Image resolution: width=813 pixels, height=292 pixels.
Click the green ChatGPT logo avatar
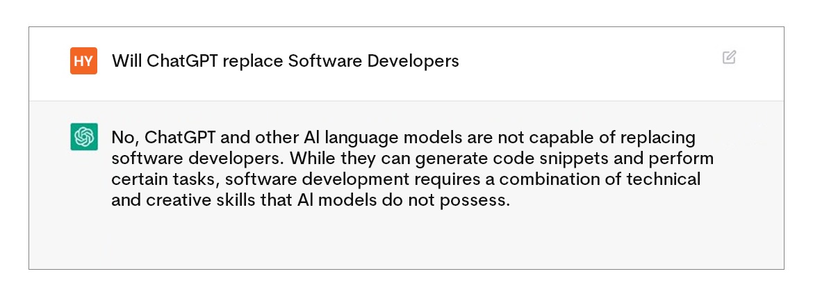pyautogui.click(x=84, y=137)
